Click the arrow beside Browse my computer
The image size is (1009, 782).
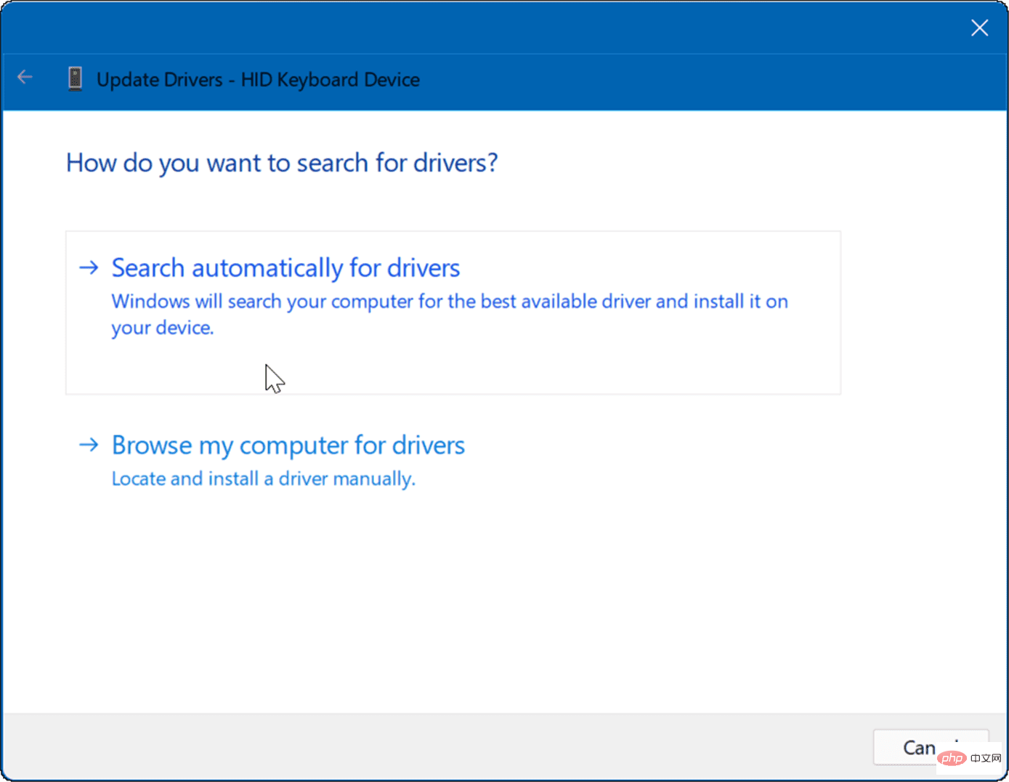(89, 444)
